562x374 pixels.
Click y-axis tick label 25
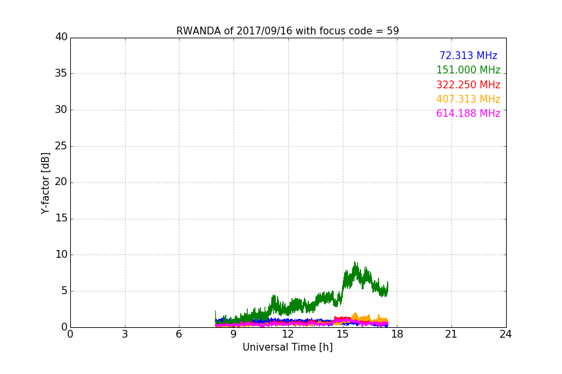click(61, 146)
